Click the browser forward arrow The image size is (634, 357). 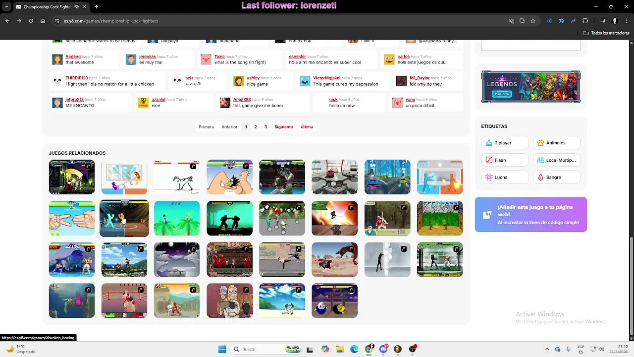tap(19, 21)
